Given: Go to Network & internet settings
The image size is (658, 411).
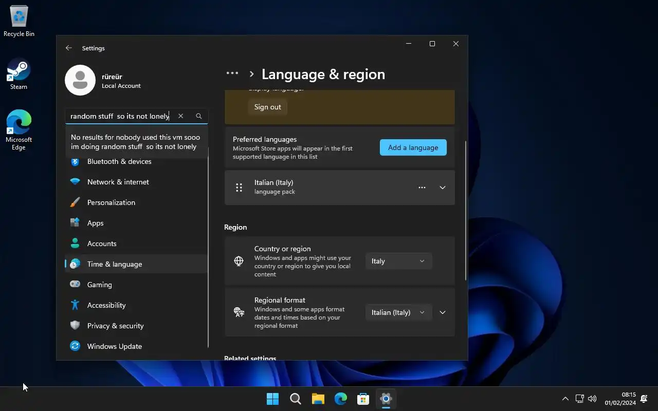Looking at the screenshot, I should [x=136, y=182].
